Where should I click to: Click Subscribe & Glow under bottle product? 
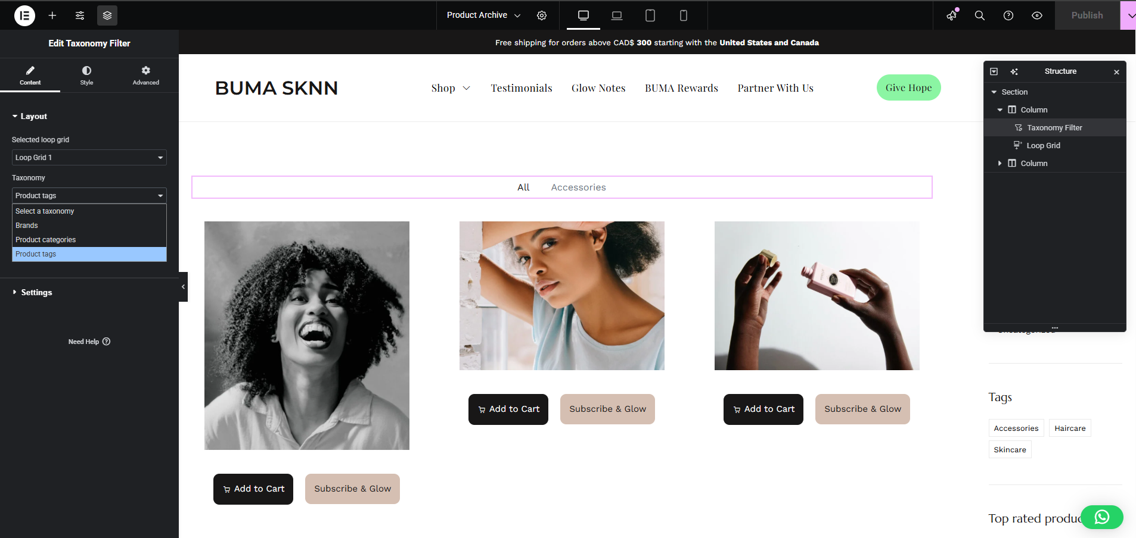pos(862,409)
